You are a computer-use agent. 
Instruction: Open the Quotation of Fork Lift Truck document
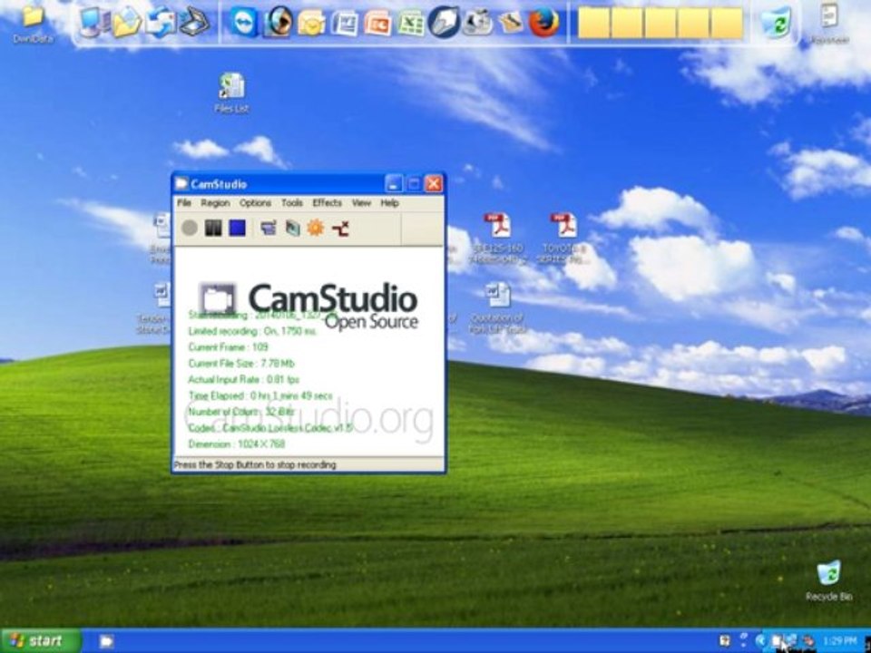[x=497, y=308]
